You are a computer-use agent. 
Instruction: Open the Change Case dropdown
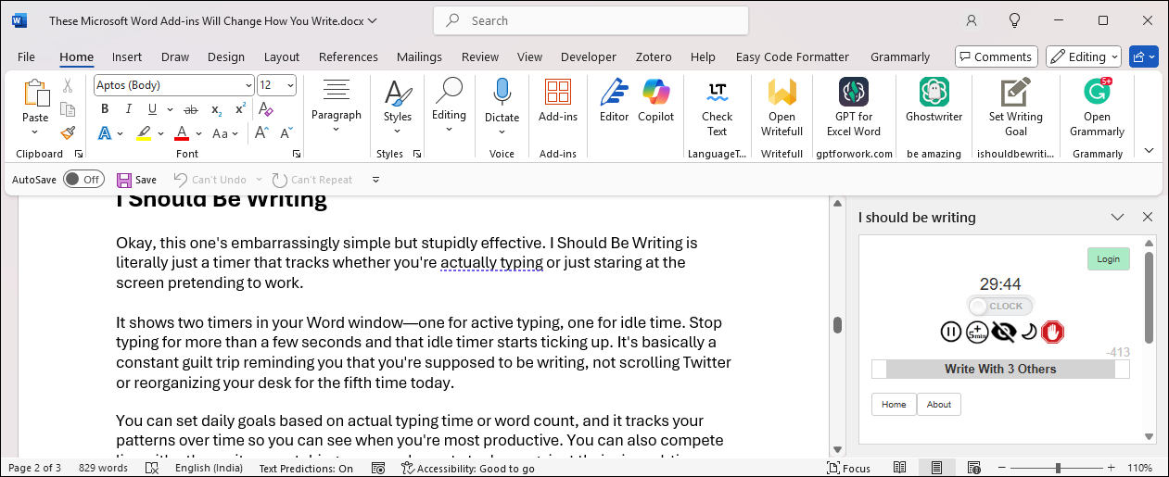coord(223,133)
